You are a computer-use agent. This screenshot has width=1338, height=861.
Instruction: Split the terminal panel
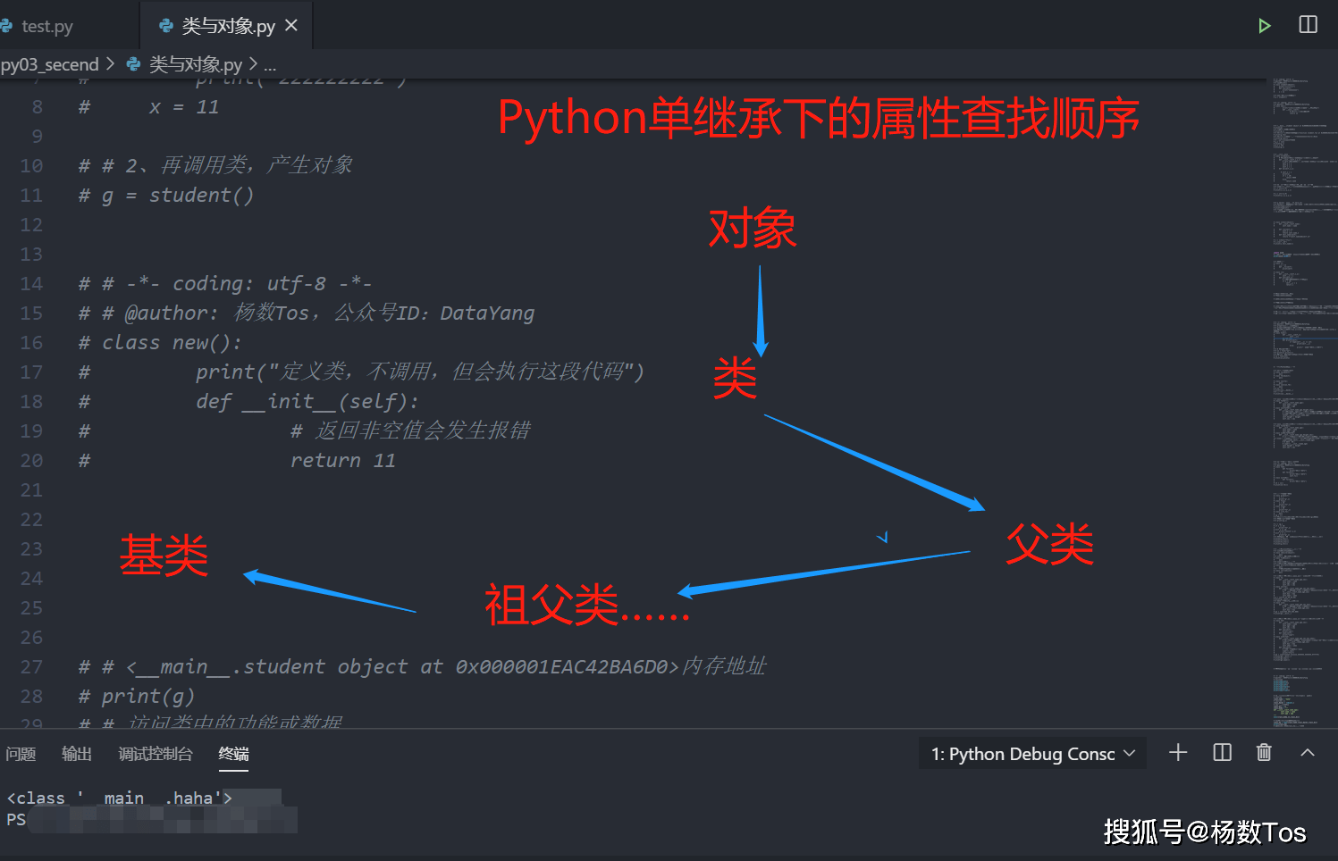click(x=1222, y=753)
